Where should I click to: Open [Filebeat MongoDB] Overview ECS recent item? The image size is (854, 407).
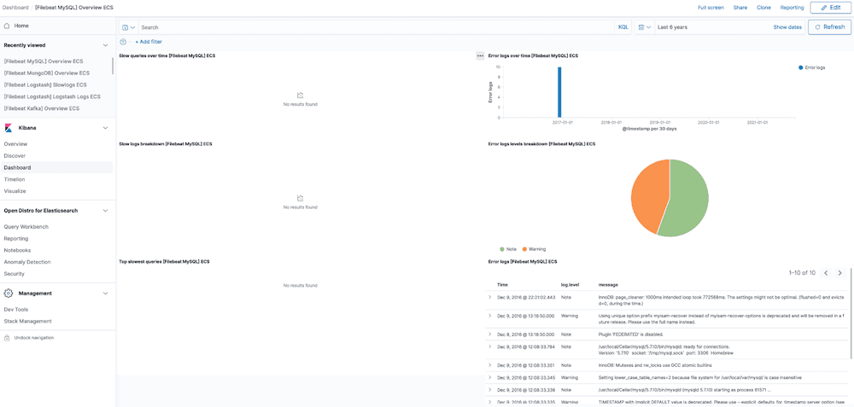click(x=46, y=73)
